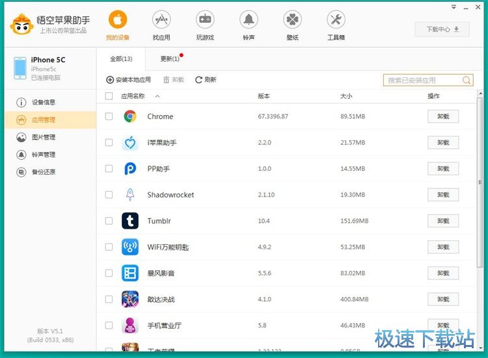Uninstall Shadowrocket with its 卸载 button
The image size is (488, 358).
tap(443, 195)
